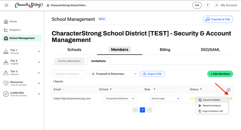This screenshot has width=241, height=130.
Task: Go to next page arrow
Action: 149,110
